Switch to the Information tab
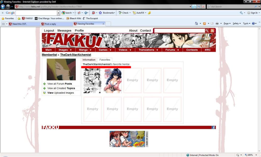The width and height of the screenshot is (261, 157). pos(89,60)
